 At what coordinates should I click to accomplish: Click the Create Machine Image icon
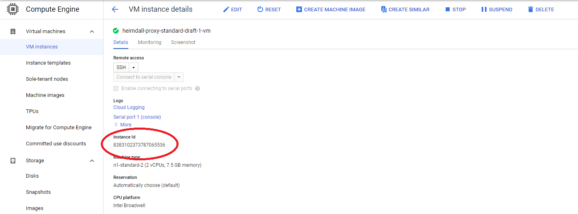point(299,9)
